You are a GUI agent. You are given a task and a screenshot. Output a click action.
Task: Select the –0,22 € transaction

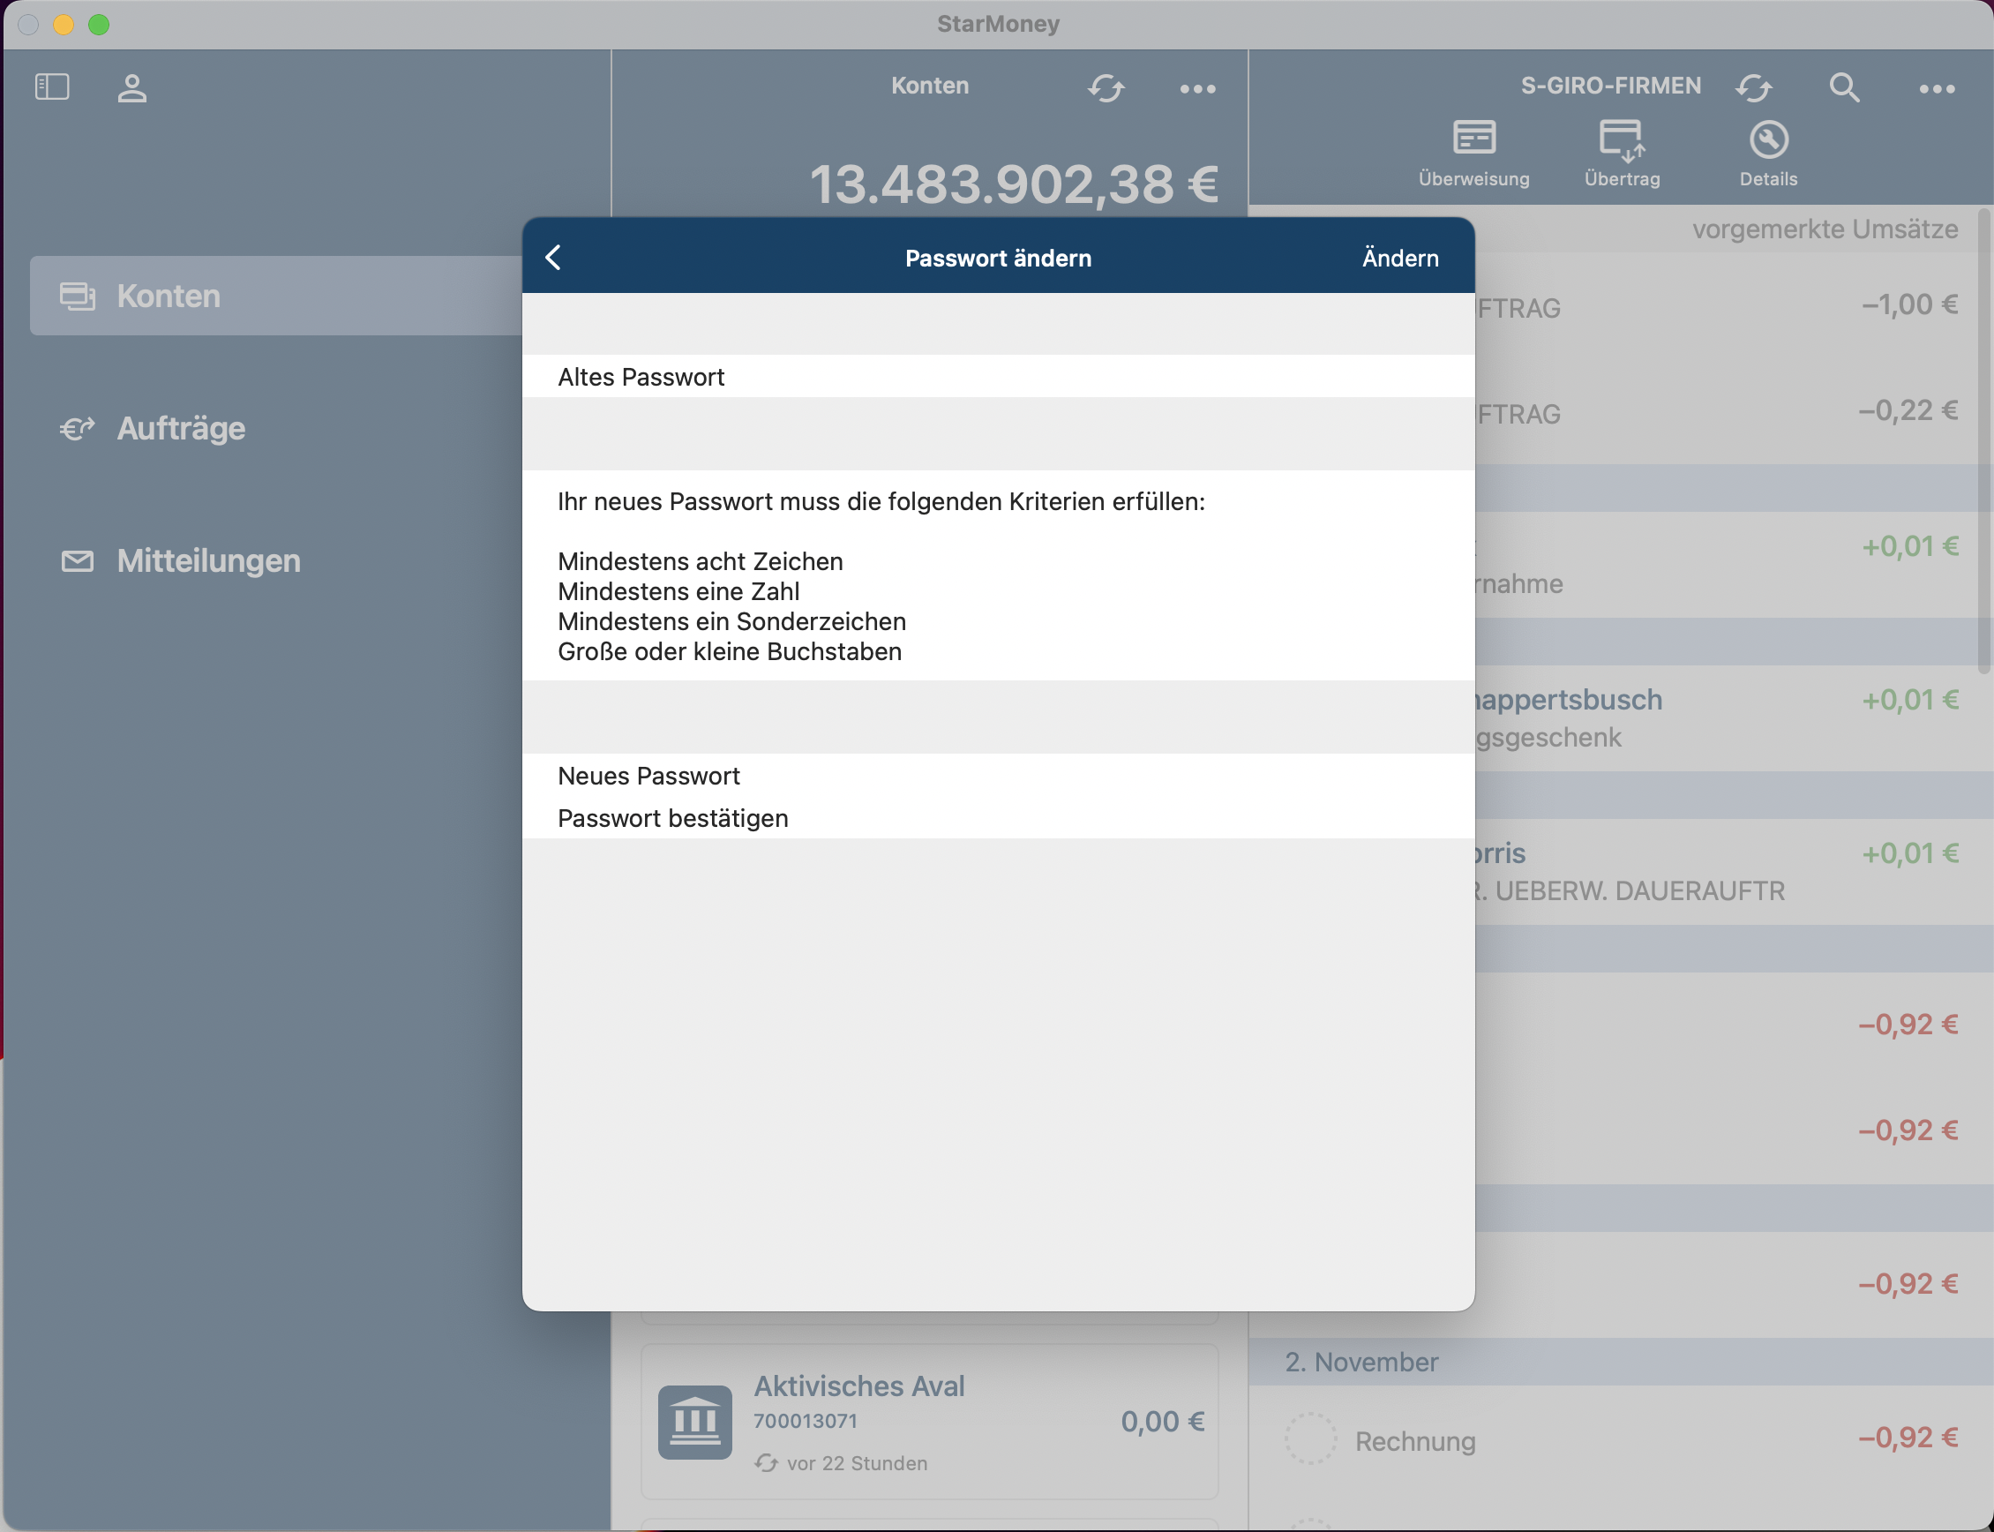[1728, 411]
